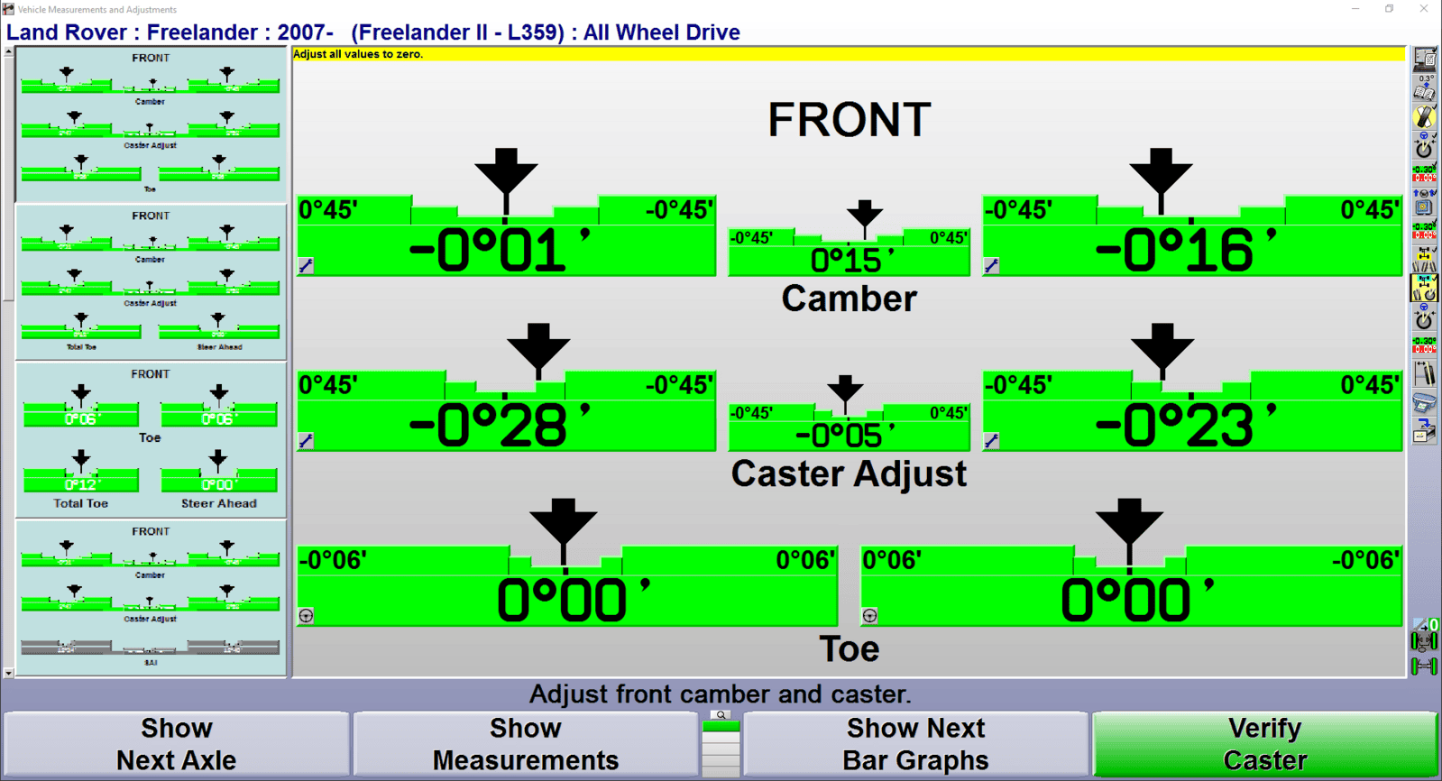Click the Land Rover Freelander vehicle title
Image resolution: width=1442 pixels, height=781 pixels.
pos(373,32)
